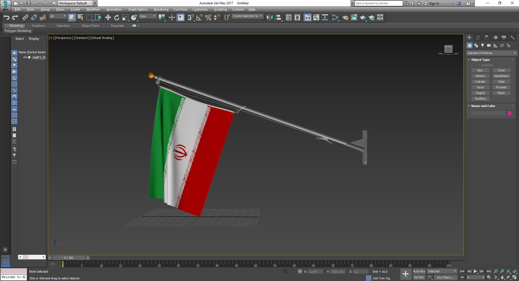Click the object name input field
The image size is (519, 281).
[488, 113]
